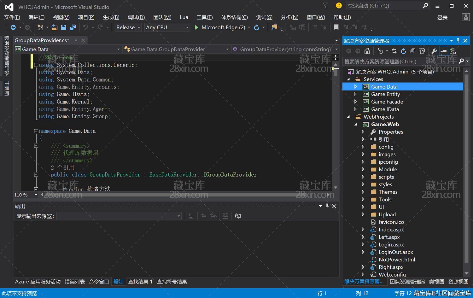Open the Lua menu
This screenshot has width=473, height=298.
[x=184, y=17]
